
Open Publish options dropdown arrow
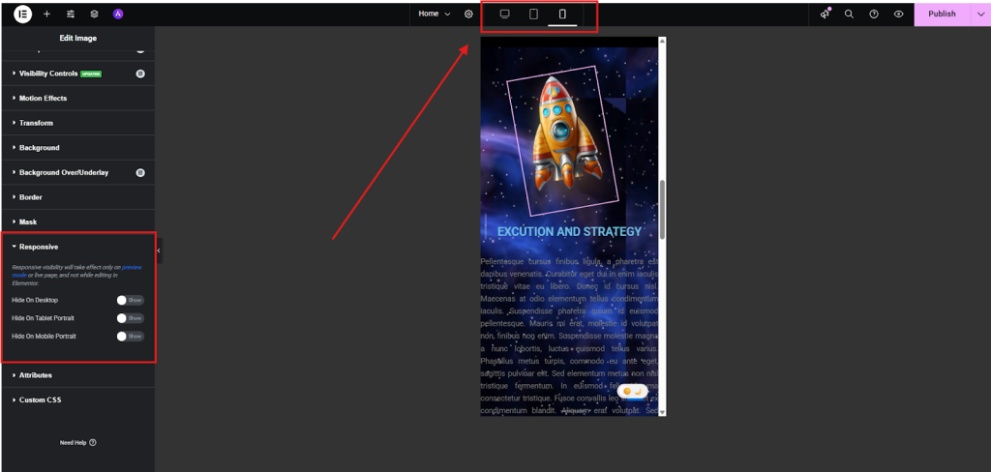point(979,14)
